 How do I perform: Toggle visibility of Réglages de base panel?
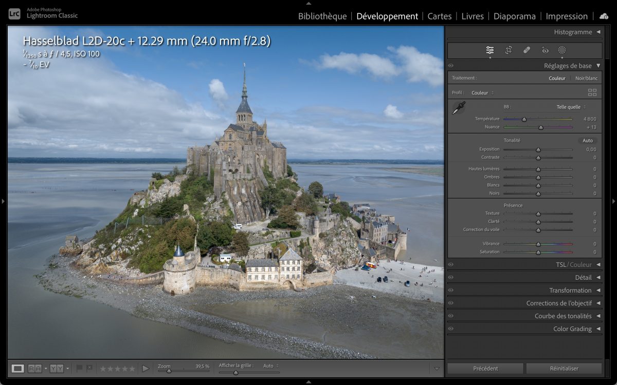(x=451, y=66)
